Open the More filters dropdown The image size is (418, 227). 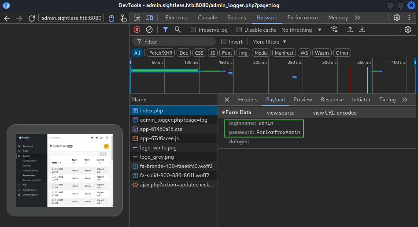point(269,41)
